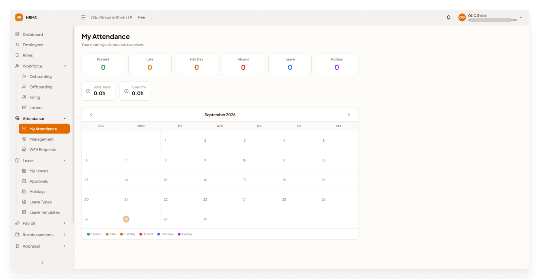Viewport: 539px width, 279px height.
Task: Click the Dashboard grid icon
Action: pos(17,35)
